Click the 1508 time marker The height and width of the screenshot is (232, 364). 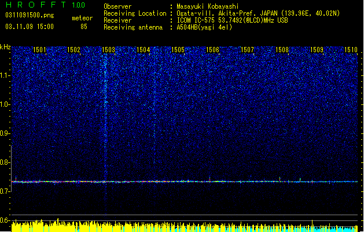(x=282, y=50)
